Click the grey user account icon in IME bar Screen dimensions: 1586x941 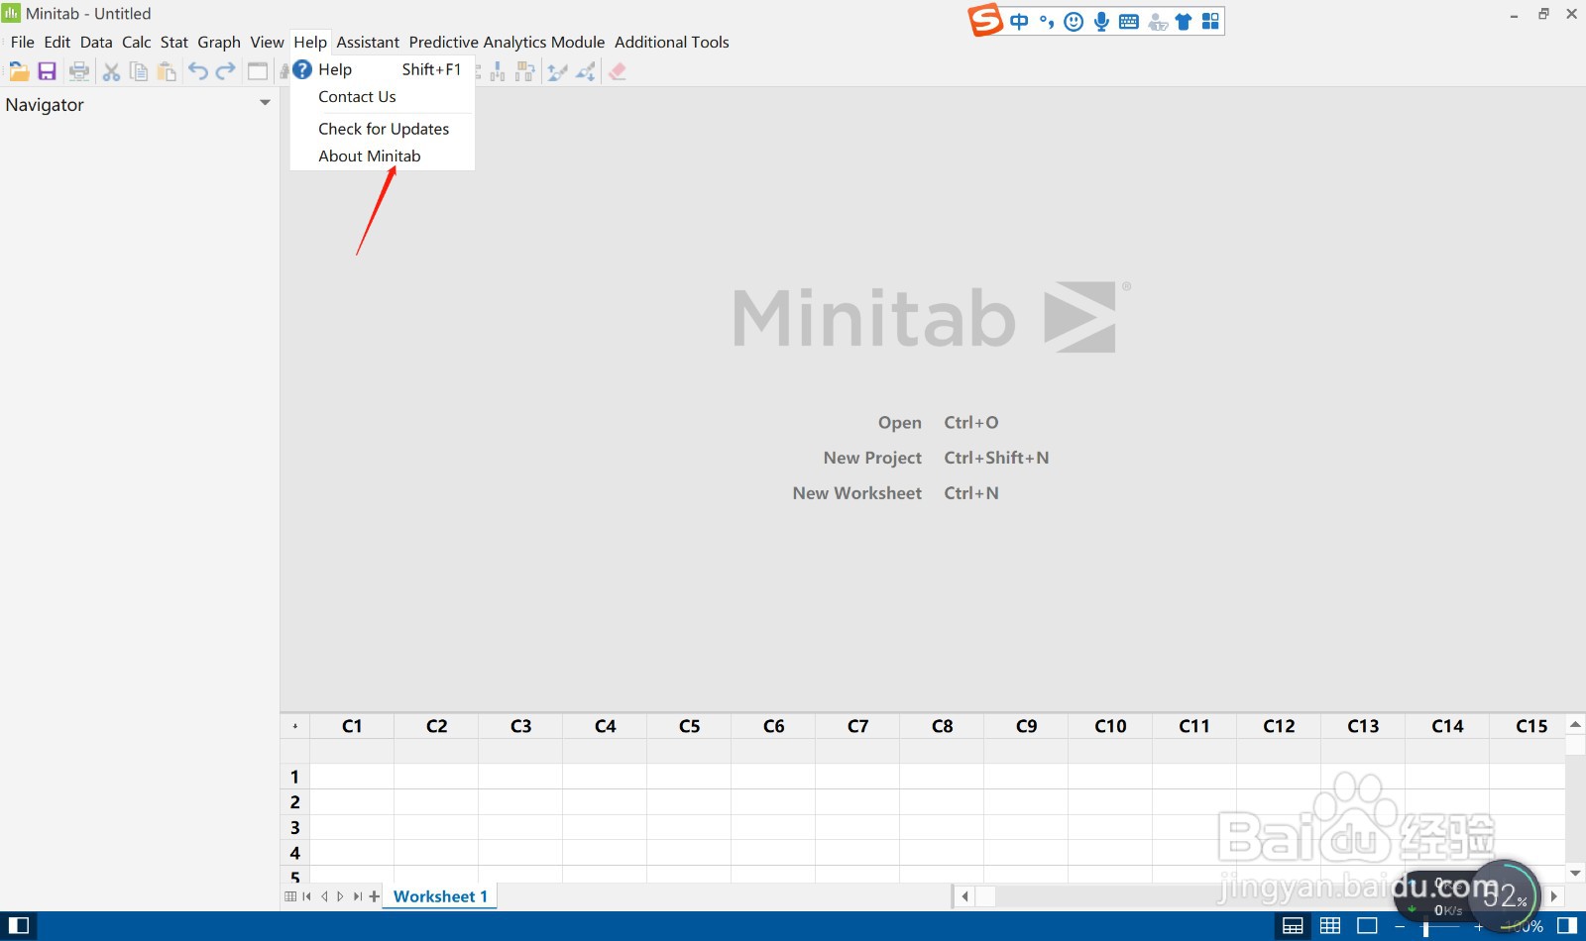coord(1157,22)
